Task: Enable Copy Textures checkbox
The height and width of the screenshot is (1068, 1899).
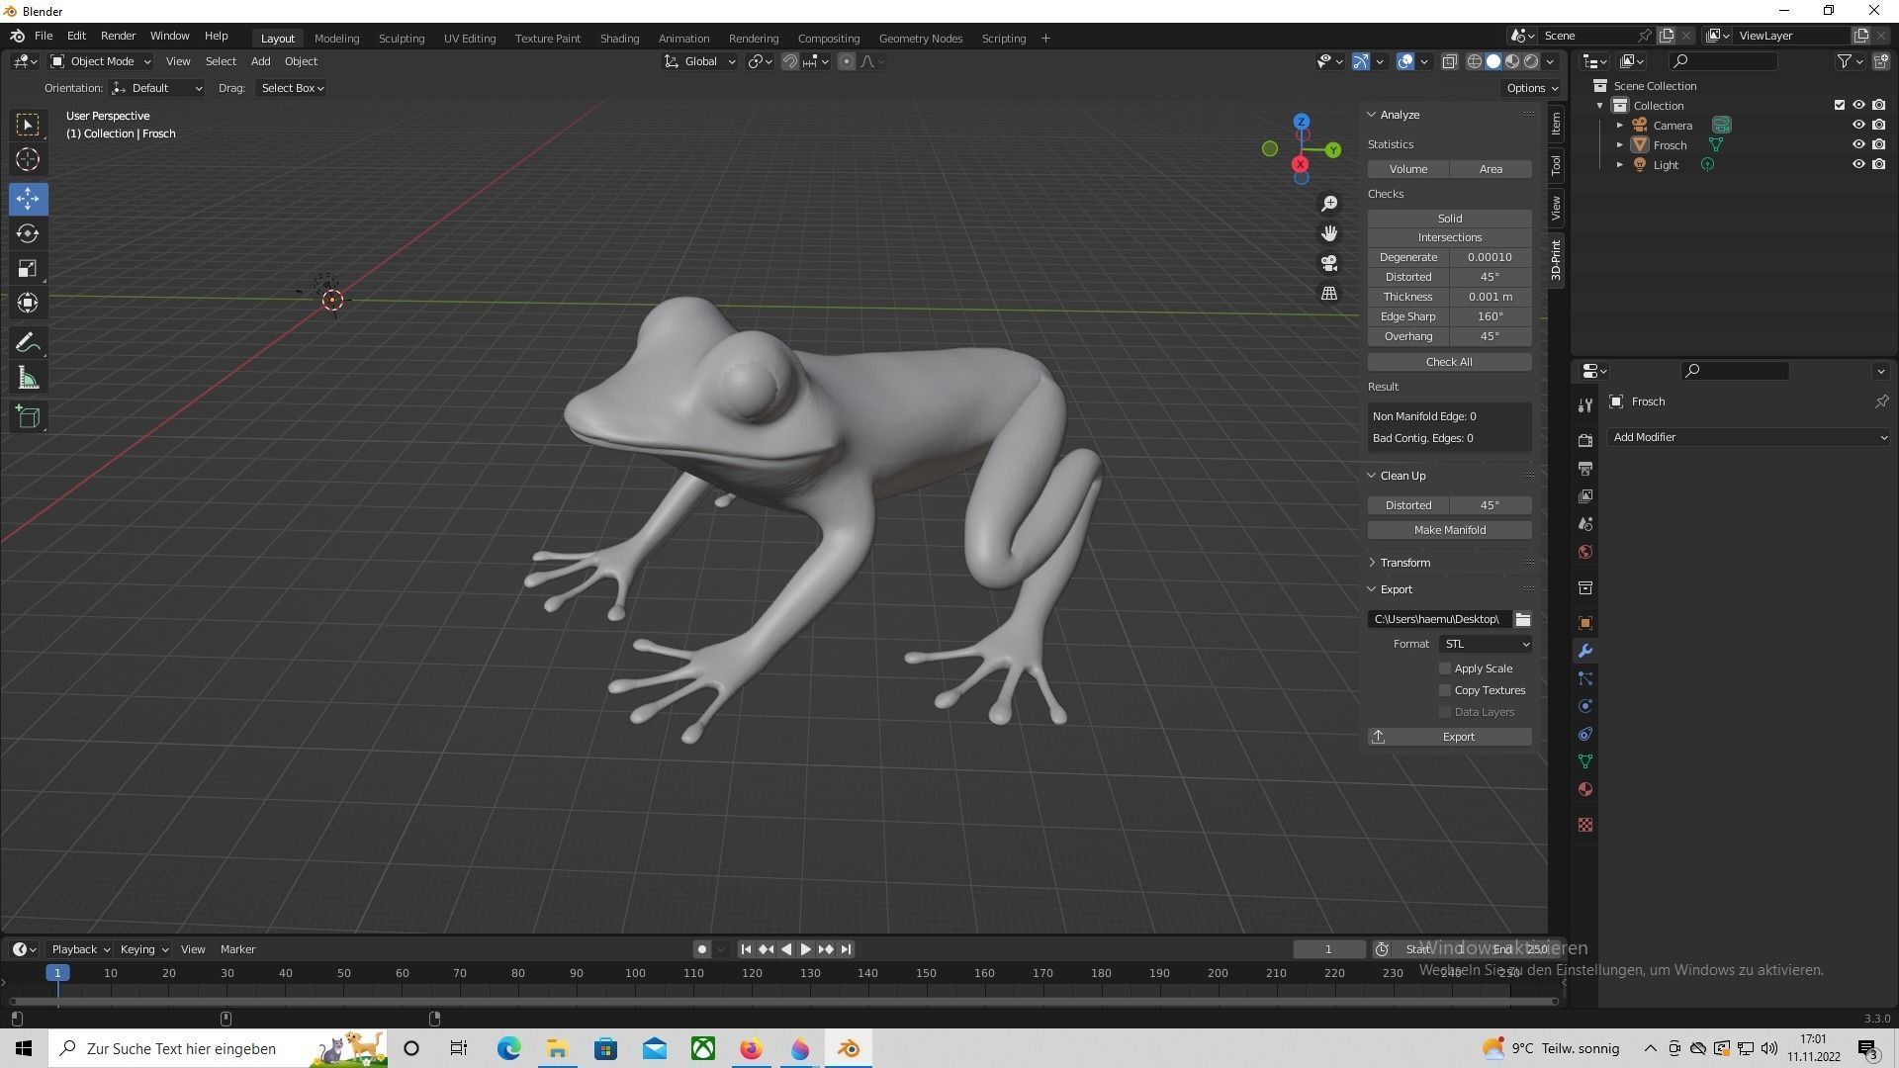Action: (1445, 691)
